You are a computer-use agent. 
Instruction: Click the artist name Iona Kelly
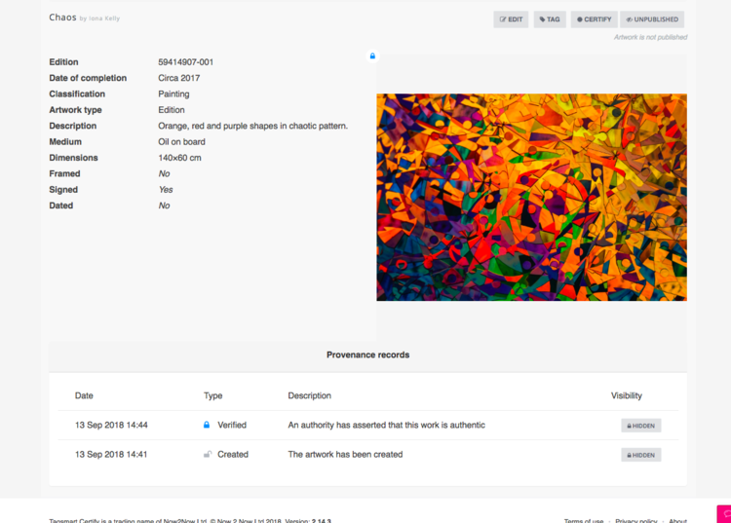104,19
